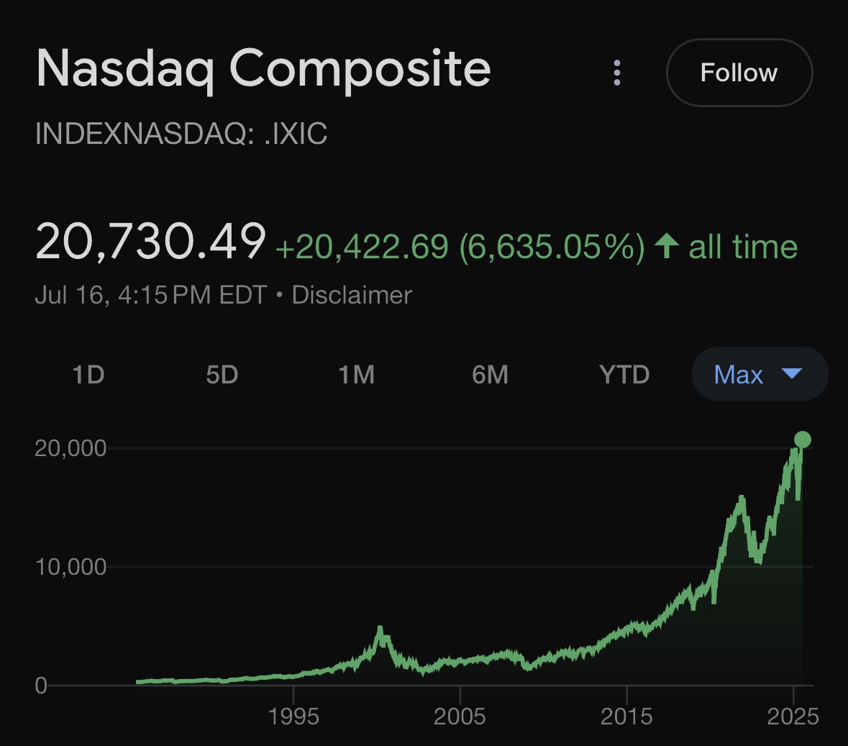848x746 pixels.
Task: Open the three-dot more options menu
Action: [x=616, y=73]
